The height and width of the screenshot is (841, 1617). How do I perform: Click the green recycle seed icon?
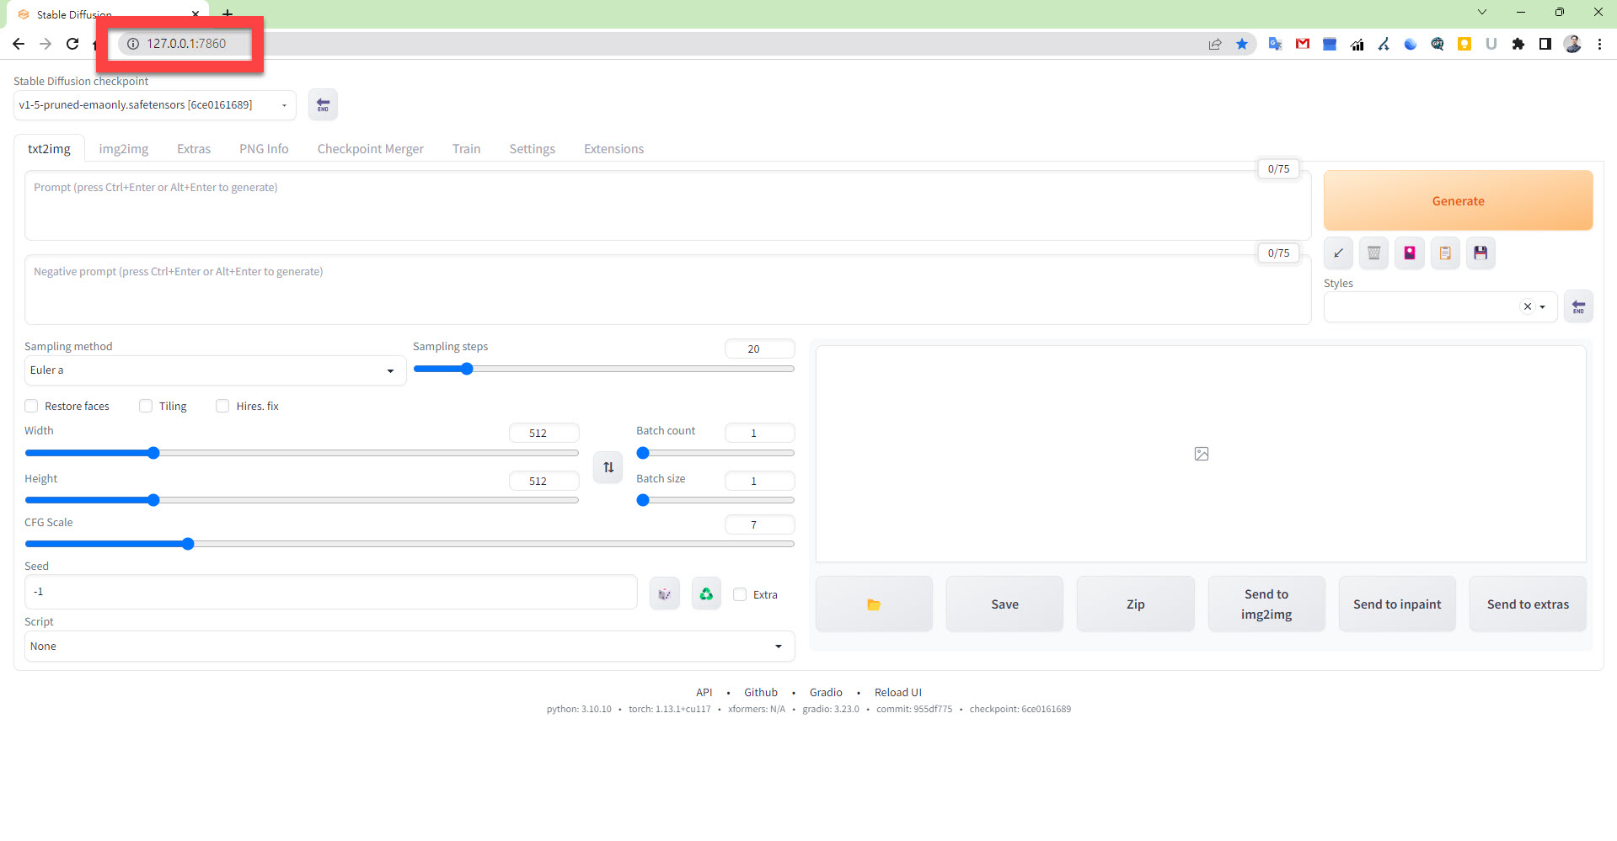coord(706,594)
